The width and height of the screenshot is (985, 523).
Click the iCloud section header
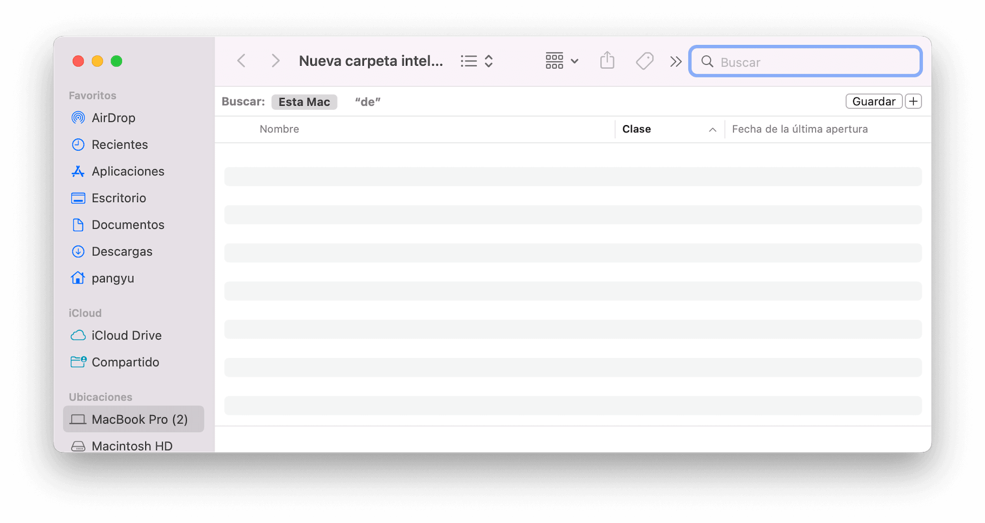pos(85,313)
